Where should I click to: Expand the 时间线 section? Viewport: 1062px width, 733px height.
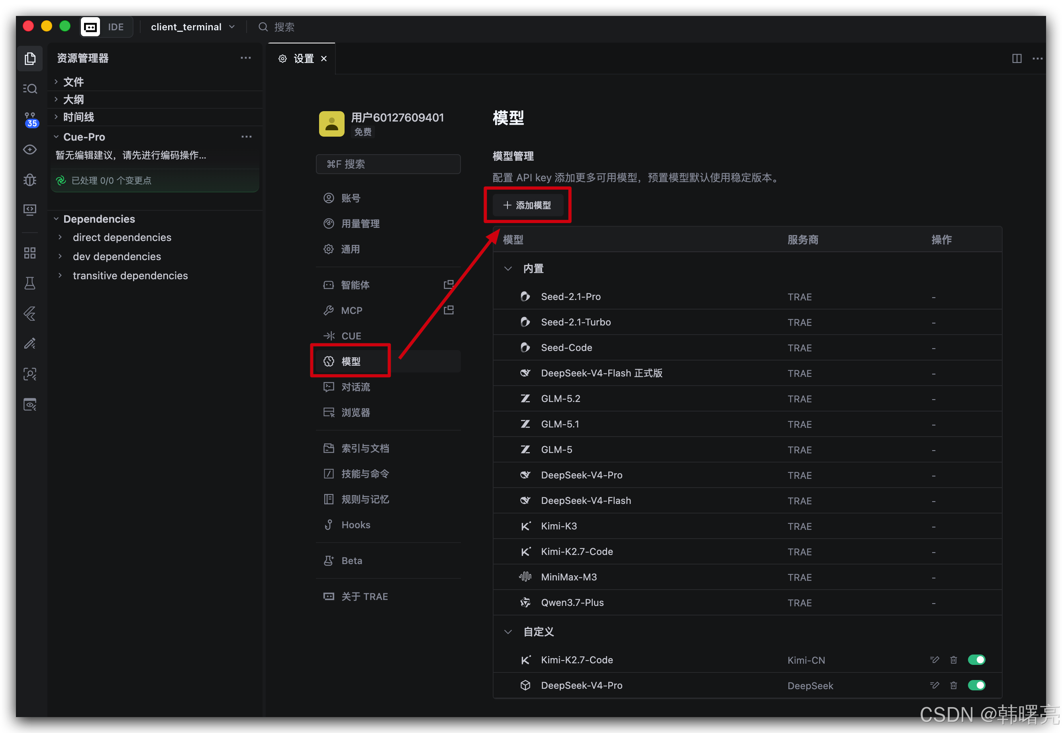coord(155,117)
